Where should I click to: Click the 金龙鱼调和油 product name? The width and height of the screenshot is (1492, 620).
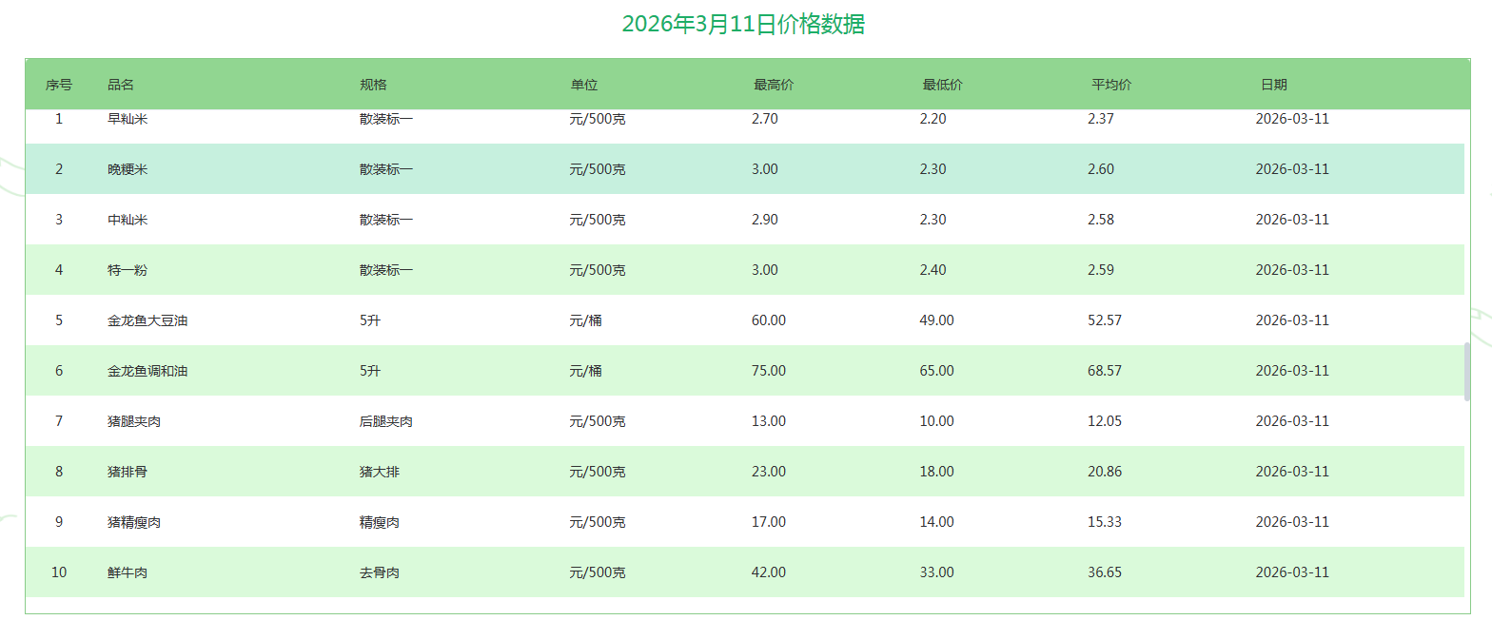coord(147,371)
